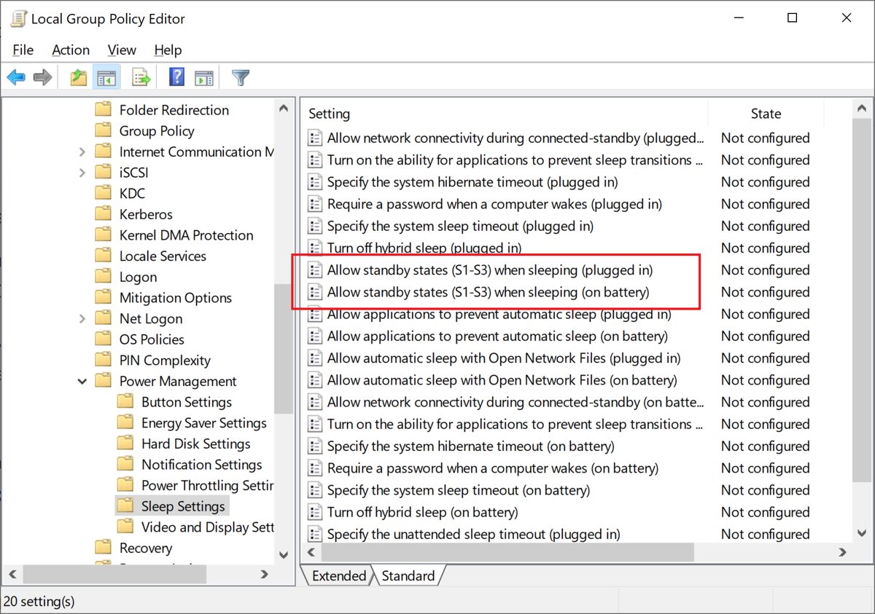This screenshot has height=614, width=875.
Task: Click the Kerberos folder icon
Action: point(104,214)
